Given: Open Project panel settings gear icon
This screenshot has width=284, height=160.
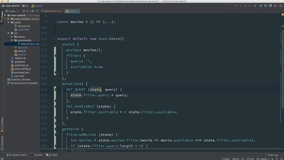Looking at the screenshot, I should [x=32, y=11].
